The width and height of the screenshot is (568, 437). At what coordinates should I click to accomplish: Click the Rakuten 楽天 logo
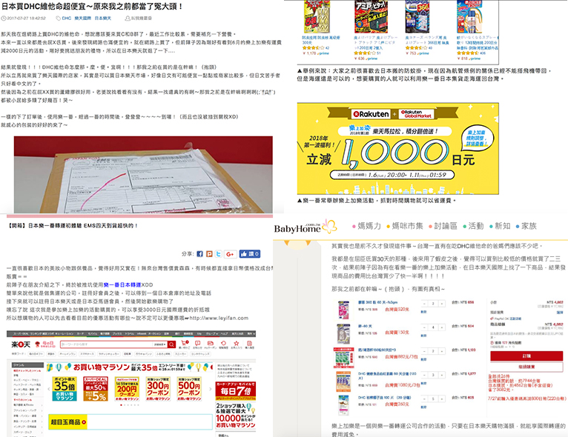tap(20, 344)
